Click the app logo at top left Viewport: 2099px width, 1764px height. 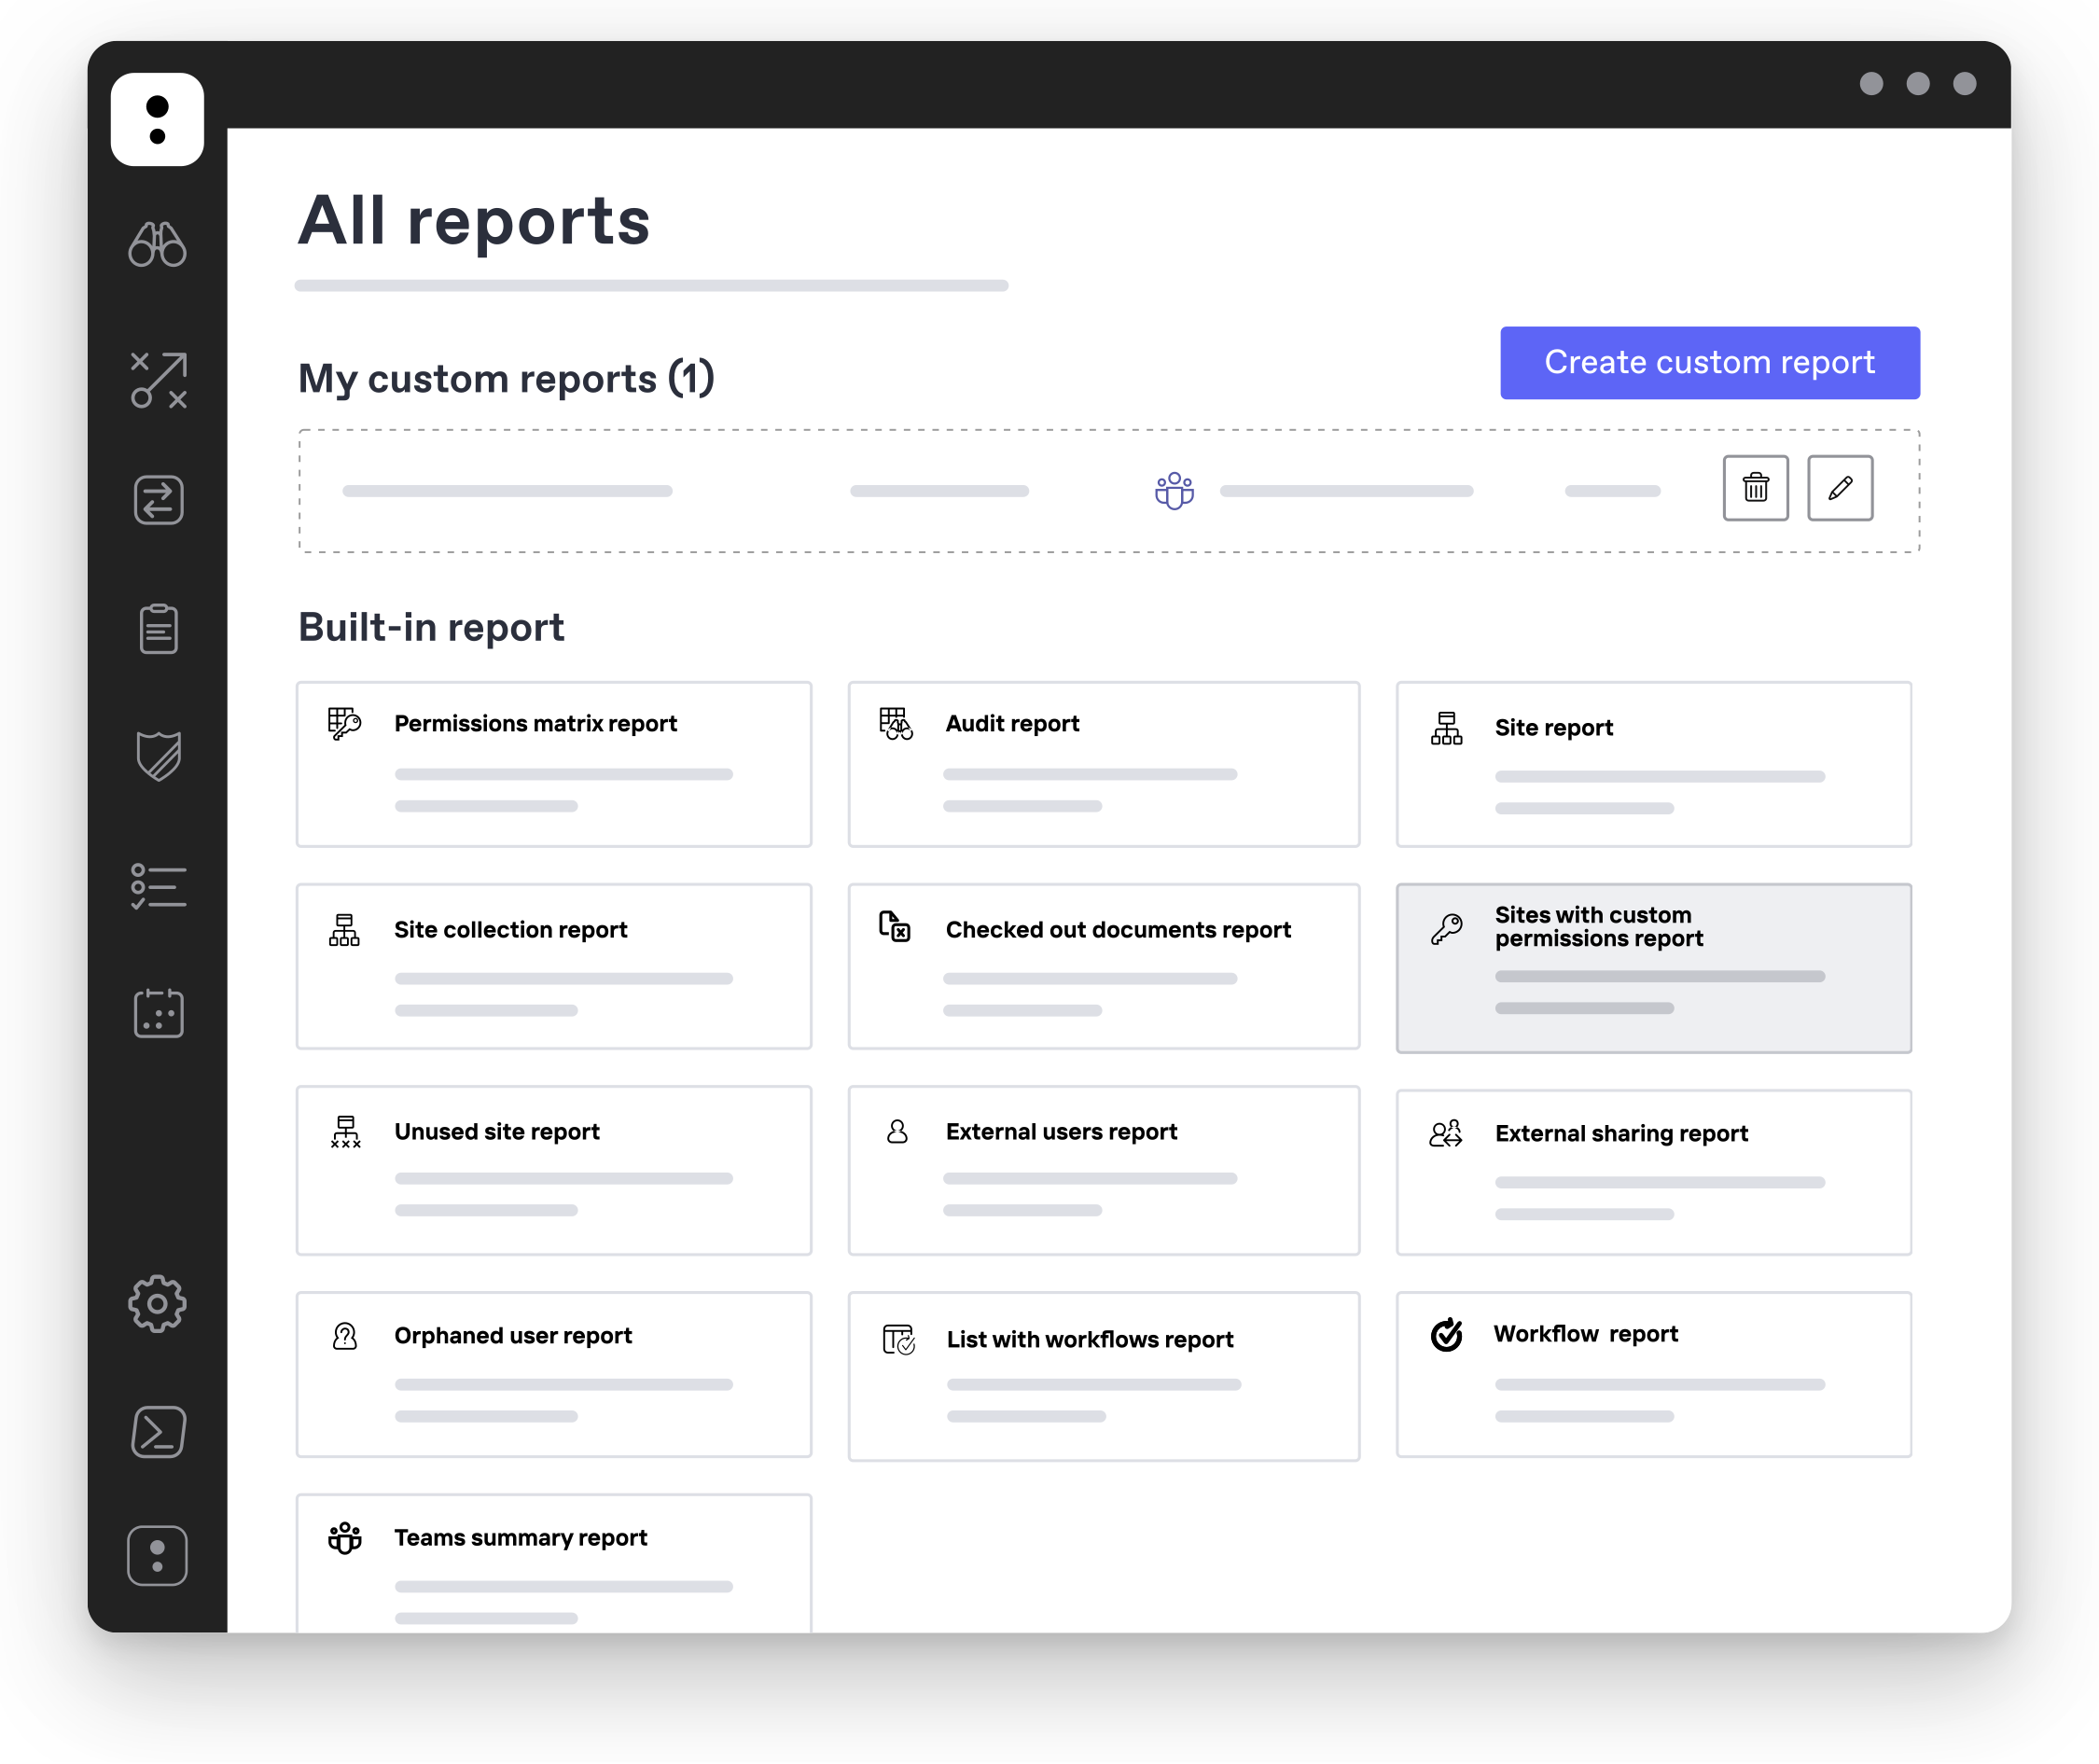(x=157, y=119)
